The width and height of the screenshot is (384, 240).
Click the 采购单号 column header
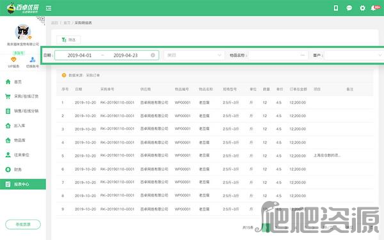pos(107,89)
